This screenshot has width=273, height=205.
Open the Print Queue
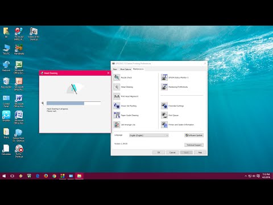164,115
